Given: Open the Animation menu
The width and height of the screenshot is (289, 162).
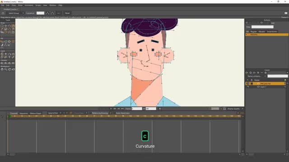Looking at the screenshot, I should pos(29,5).
